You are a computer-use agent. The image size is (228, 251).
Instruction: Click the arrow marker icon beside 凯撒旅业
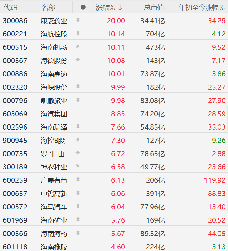[78, 100]
